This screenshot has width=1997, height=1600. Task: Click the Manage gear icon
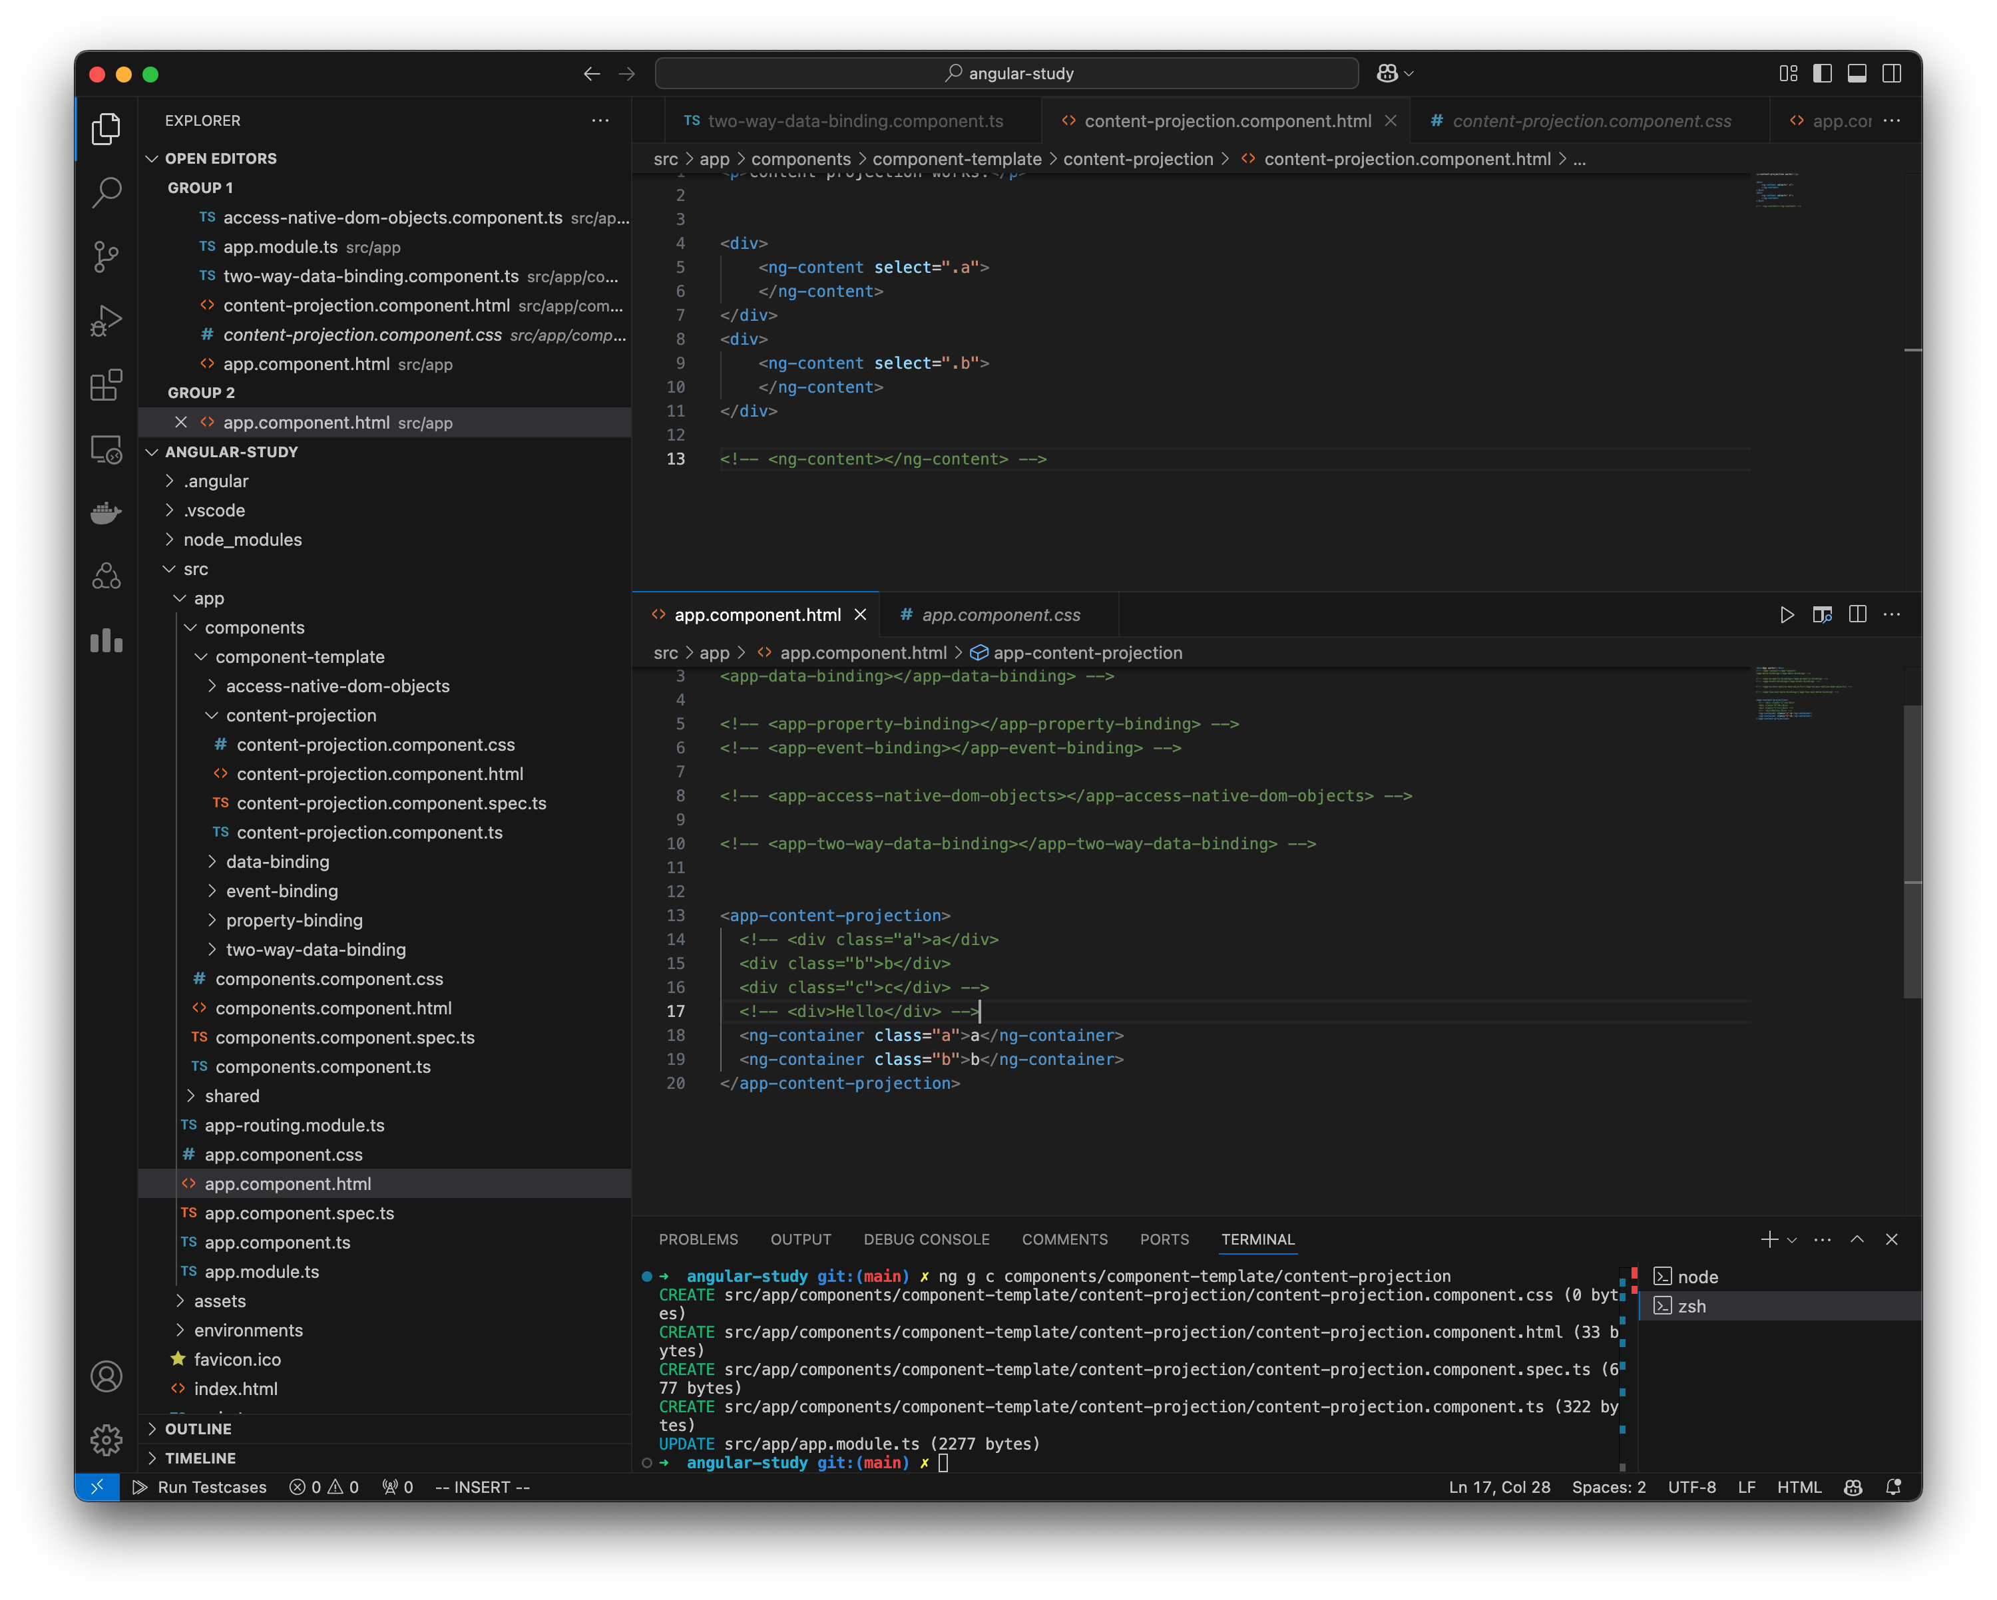point(107,1439)
